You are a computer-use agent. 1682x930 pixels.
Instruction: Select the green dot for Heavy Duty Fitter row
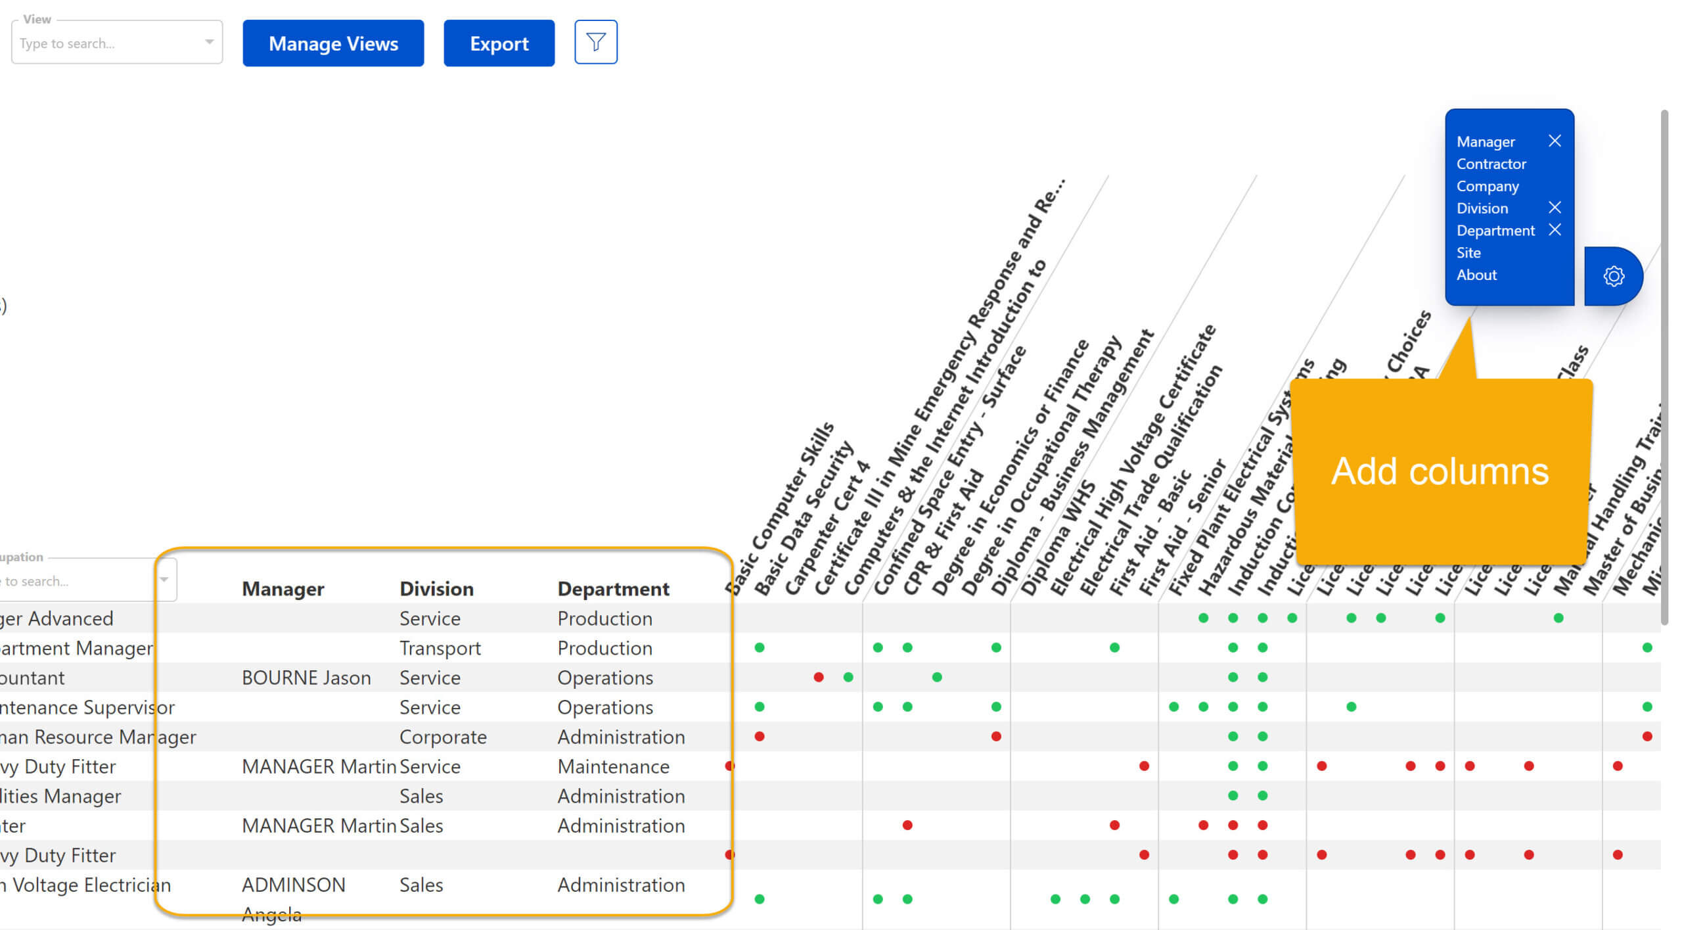[1233, 766]
